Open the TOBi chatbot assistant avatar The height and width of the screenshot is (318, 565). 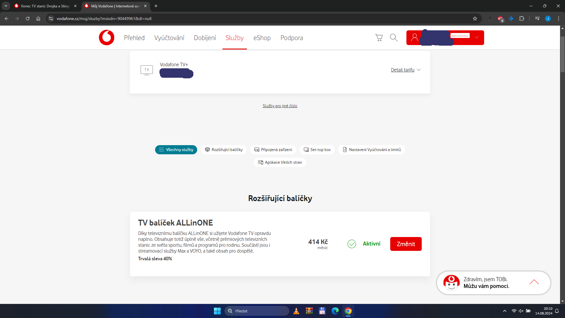pos(451,283)
